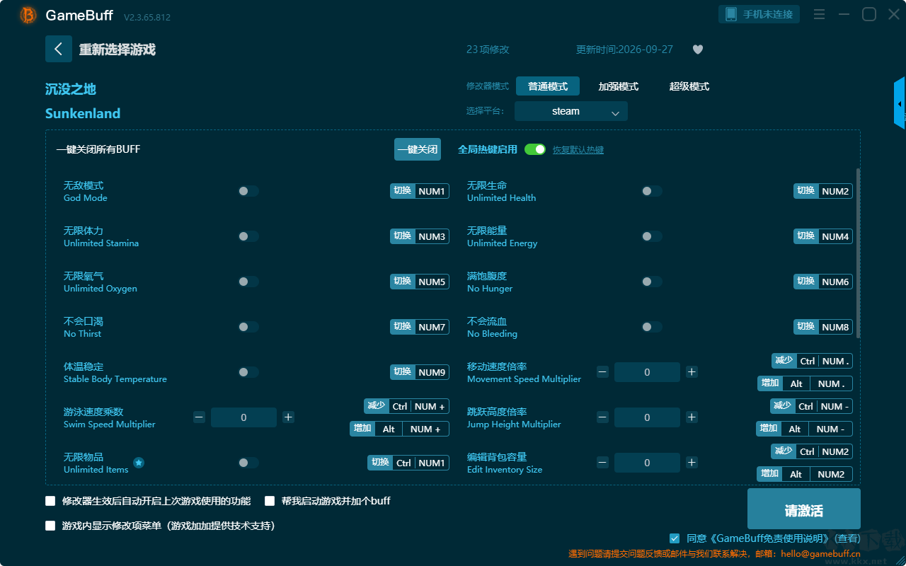Viewport: 906px width, 566px height.
Task: Click Unlimited Oxygen NUM5 hotkey button
Action: click(420, 282)
